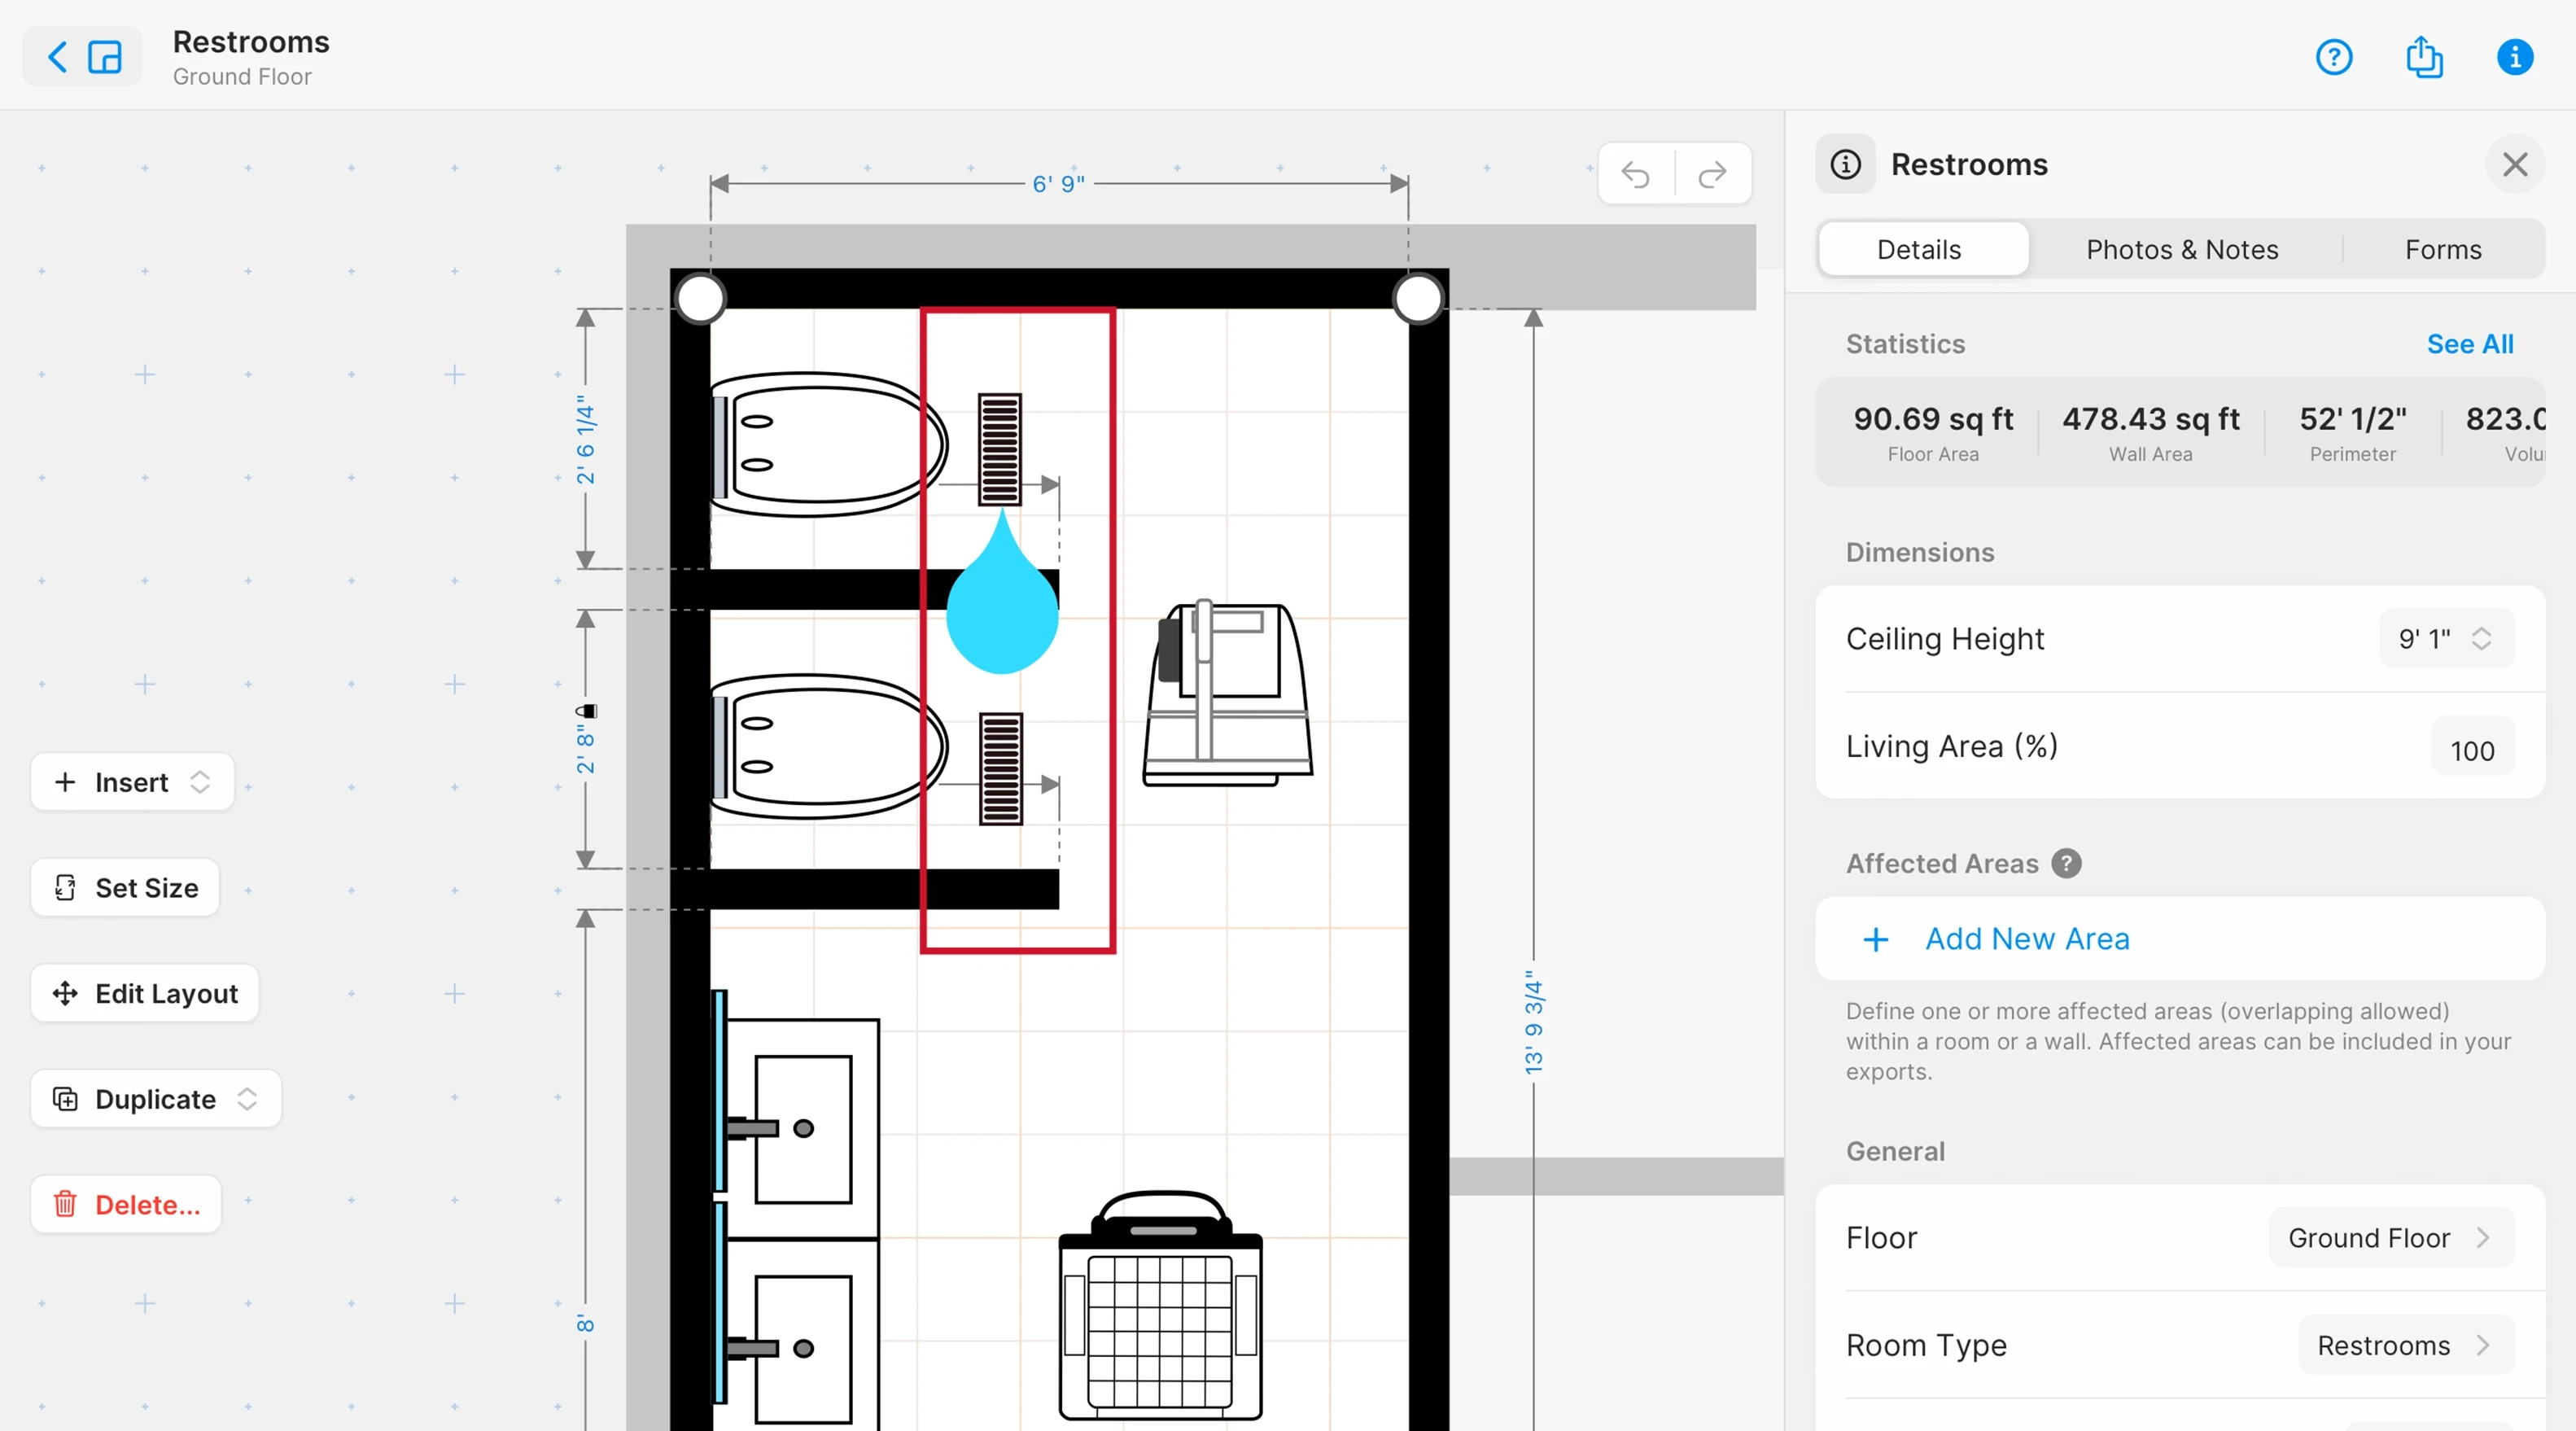Open the help question mark icon

(2333, 57)
